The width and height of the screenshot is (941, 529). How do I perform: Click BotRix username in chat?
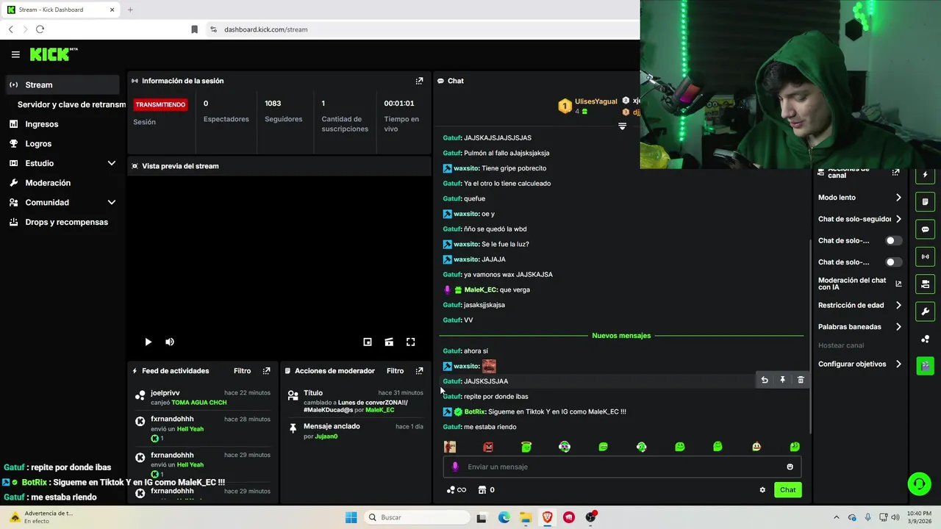(x=474, y=411)
